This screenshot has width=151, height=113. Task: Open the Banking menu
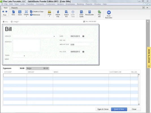pos(80,4)
